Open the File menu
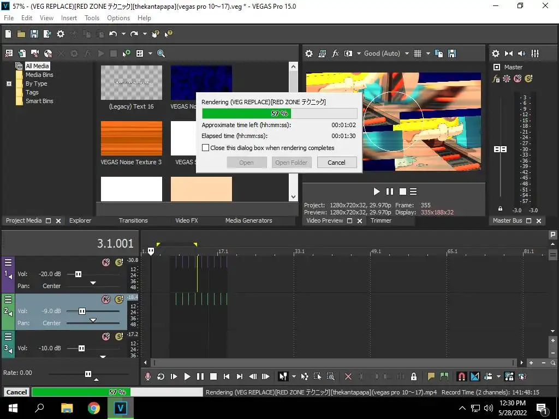 pyautogui.click(x=9, y=18)
